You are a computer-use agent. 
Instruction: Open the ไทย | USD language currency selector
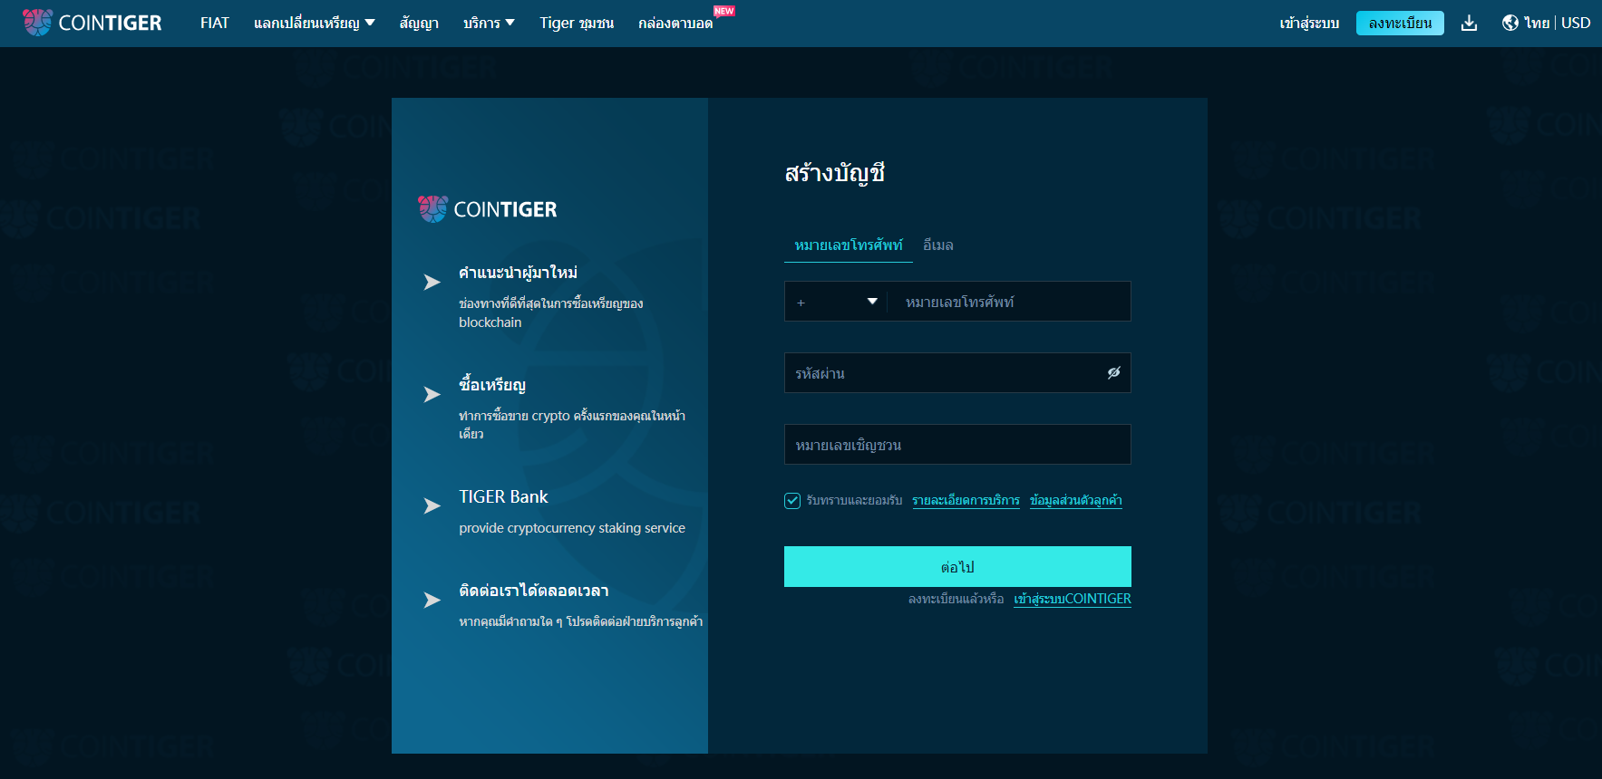1557,23
